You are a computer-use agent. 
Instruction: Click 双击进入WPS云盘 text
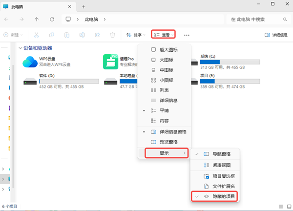55,64
